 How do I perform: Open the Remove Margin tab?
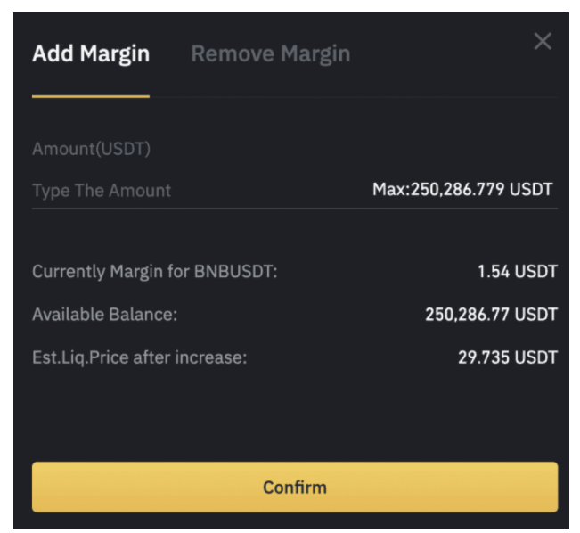pyautogui.click(x=270, y=53)
